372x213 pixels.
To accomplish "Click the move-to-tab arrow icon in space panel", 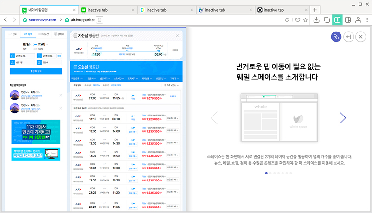I will 348,37.
